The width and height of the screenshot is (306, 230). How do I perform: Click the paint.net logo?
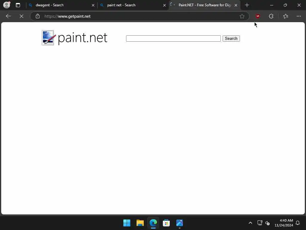pos(74,38)
